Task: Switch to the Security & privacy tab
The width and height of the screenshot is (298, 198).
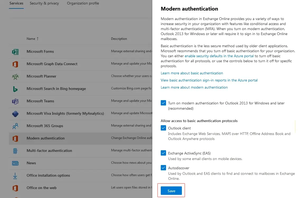Action: point(44,3)
